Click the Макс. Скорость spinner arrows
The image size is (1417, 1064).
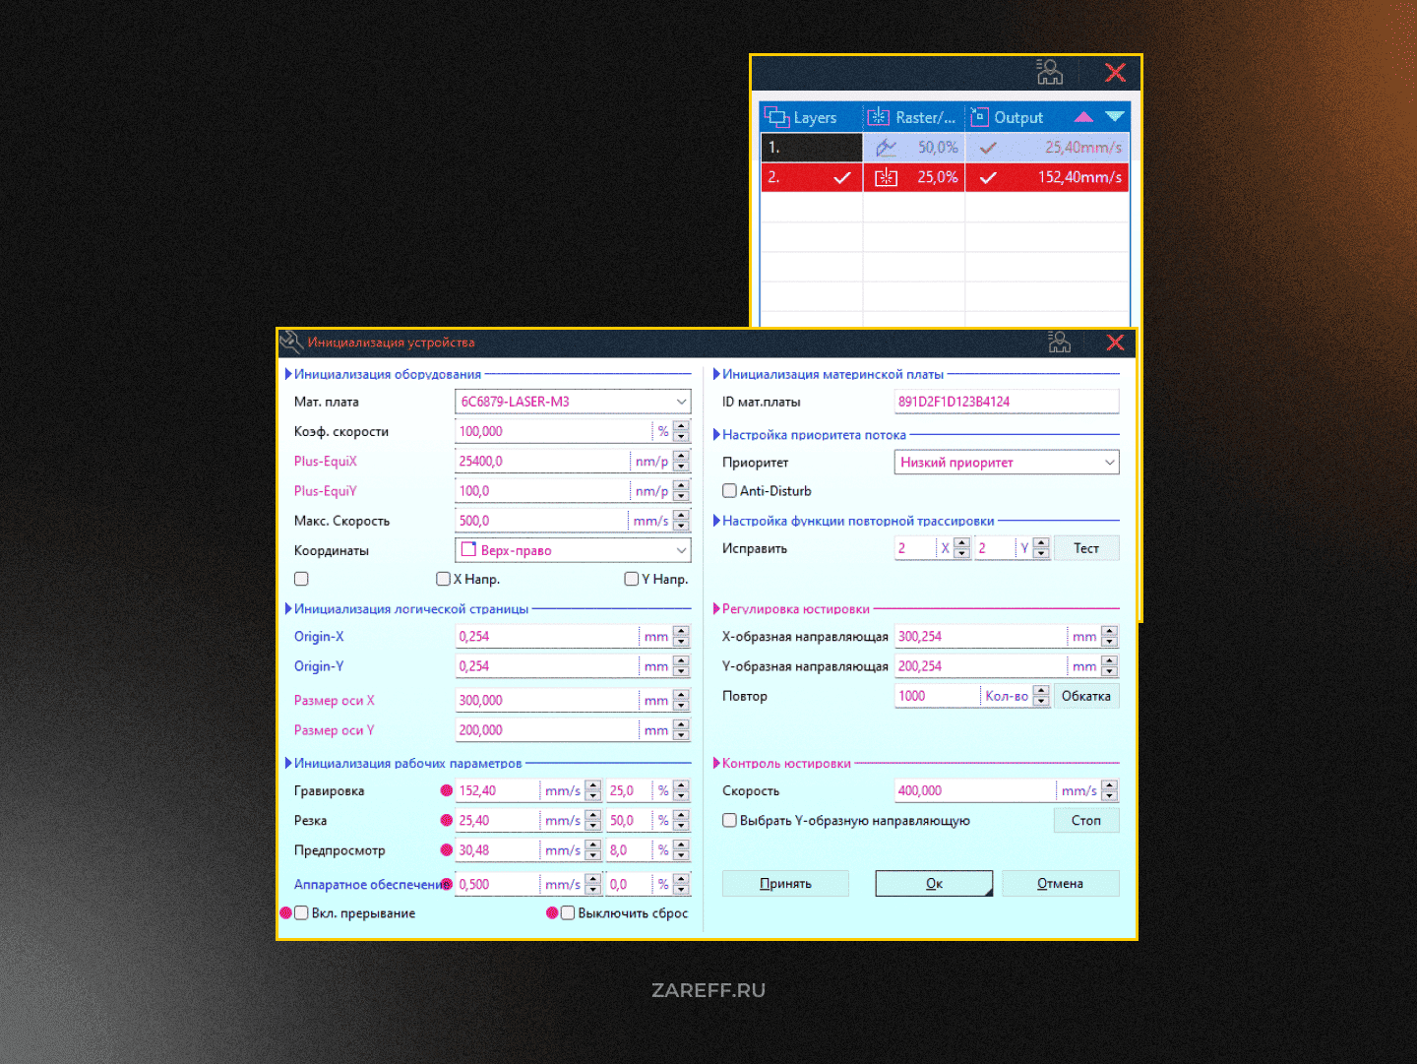click(x=681, y=521)
